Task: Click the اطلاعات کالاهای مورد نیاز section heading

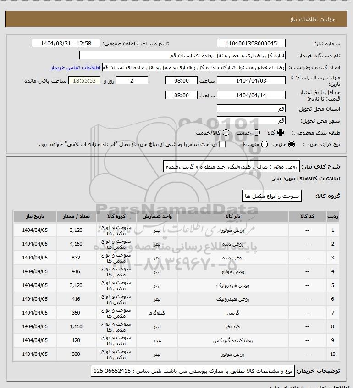Action: (306, 179)
